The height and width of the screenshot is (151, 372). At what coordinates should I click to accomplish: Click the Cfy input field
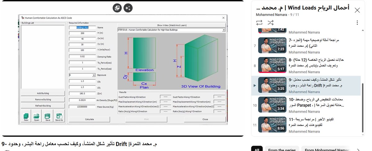coord(82,87)
